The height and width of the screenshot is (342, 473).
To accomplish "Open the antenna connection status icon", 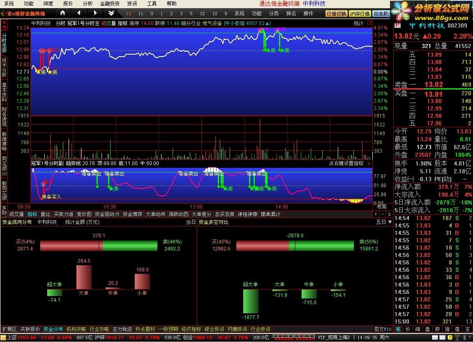I will (457, 338).
